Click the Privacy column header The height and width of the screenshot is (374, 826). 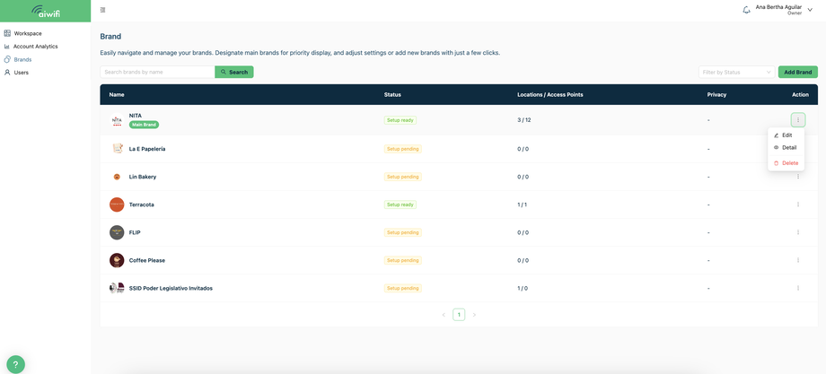pos(717,95)
